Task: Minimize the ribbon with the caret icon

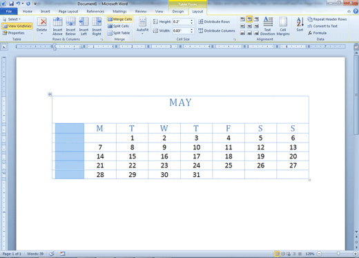Action: click(349, 11)
